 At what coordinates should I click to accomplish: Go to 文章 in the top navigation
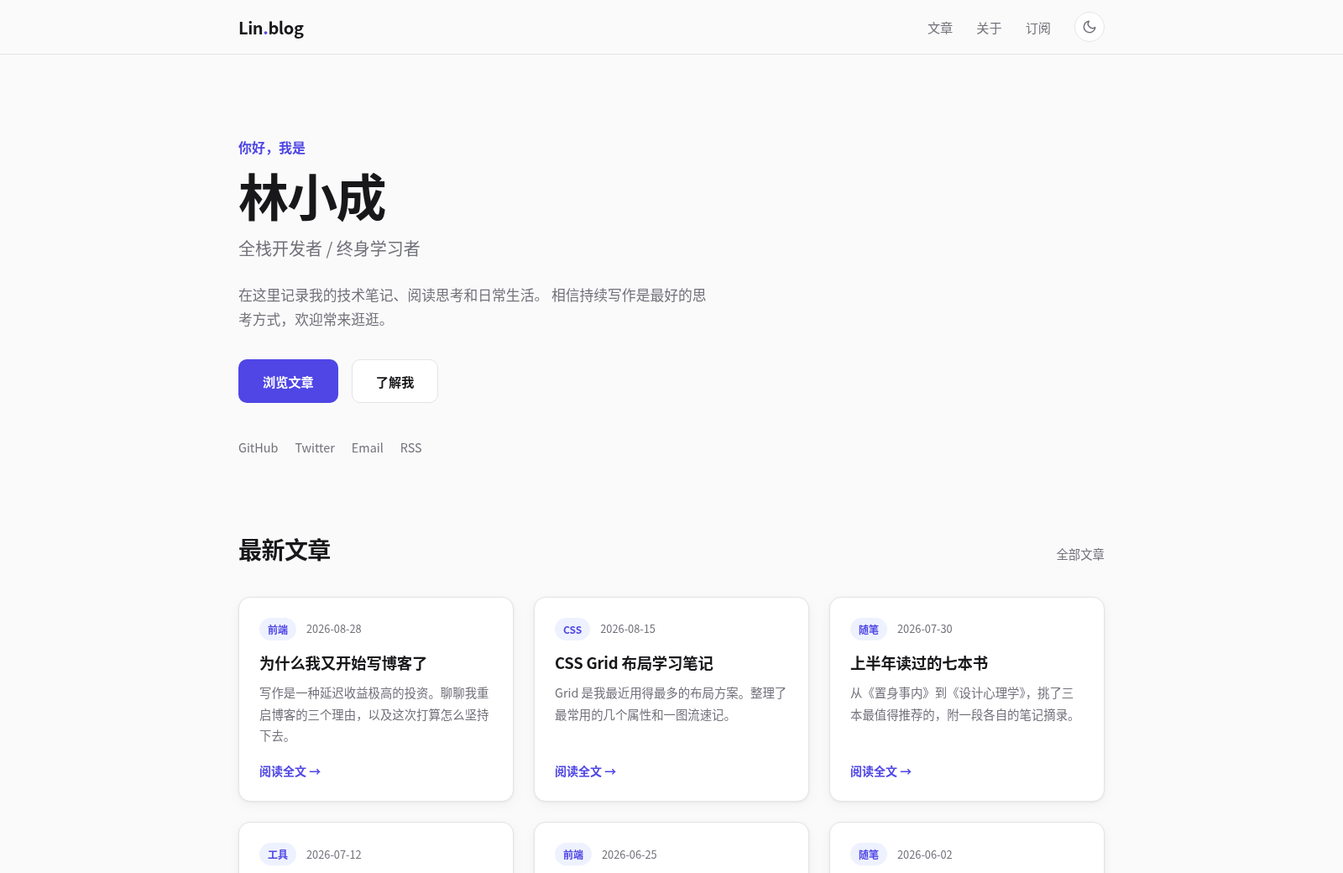pyautogui.click(x=940, y=28)
